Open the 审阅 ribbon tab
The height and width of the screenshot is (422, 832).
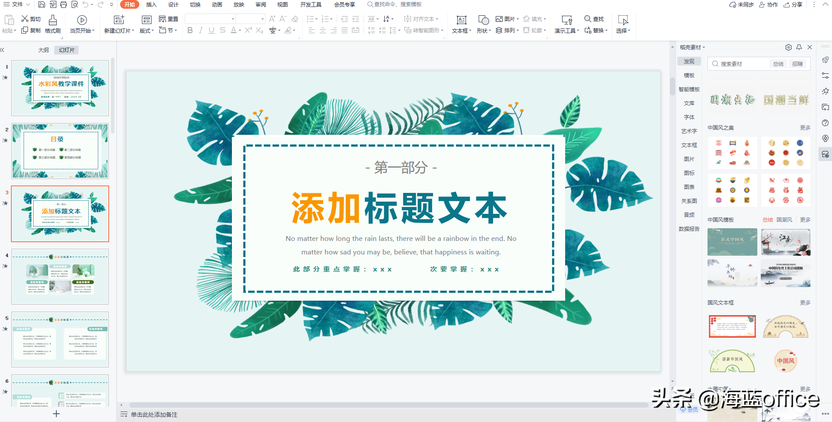coord(261,4)
